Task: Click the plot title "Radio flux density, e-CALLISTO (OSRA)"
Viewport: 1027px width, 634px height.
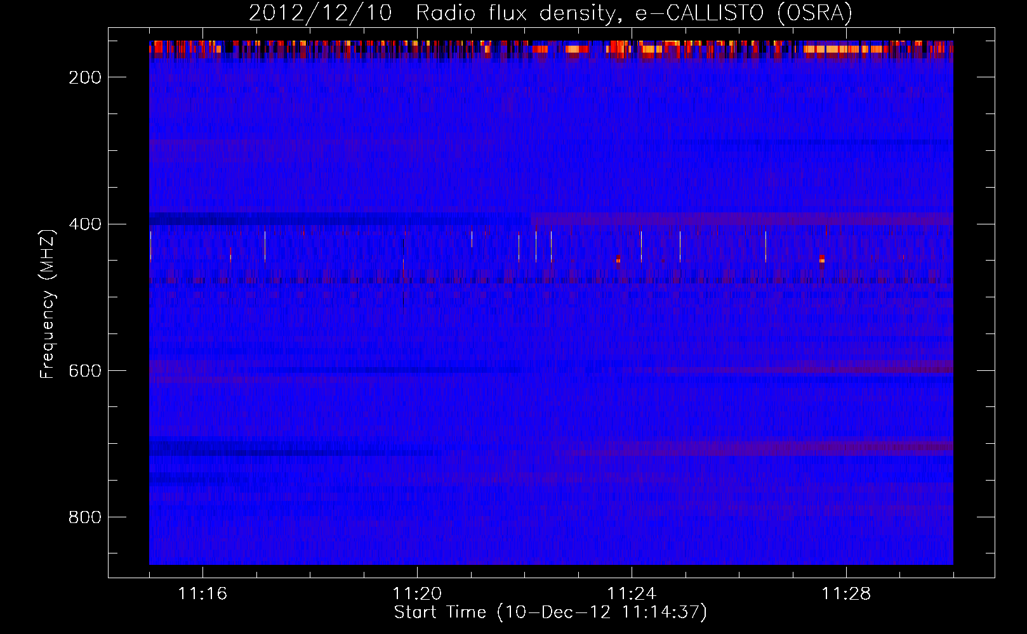Action: click(x=634, y=13)
